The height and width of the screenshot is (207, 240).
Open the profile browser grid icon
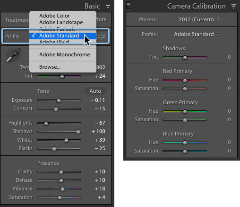(x=101, y=36)
